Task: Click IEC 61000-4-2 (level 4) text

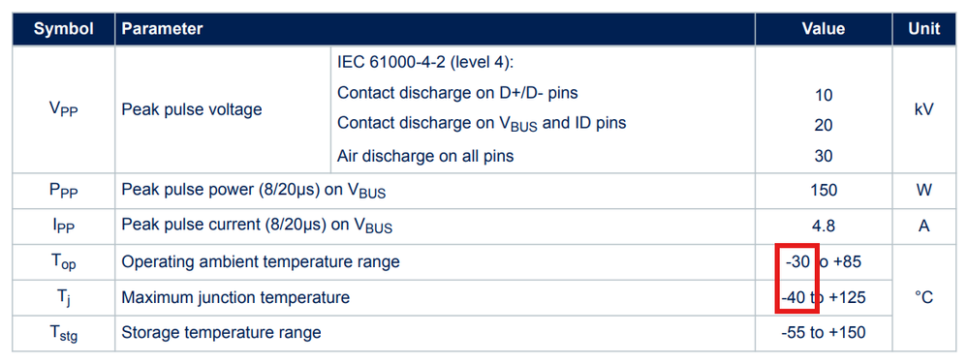Action: 426,62
